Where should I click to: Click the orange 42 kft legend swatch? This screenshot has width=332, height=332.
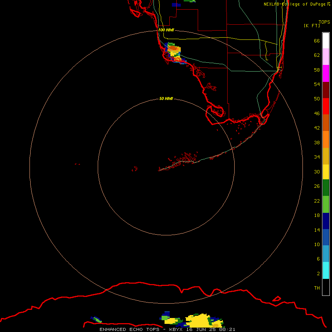point(326,139)
